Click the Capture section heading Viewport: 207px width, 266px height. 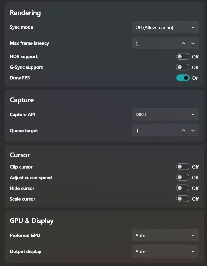pos(22,100)
